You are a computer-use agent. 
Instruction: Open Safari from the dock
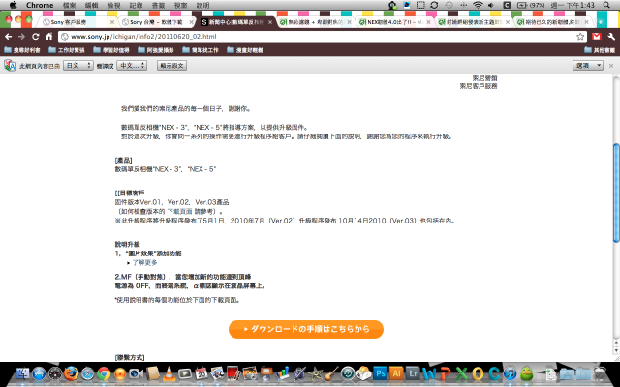[87, 373]
